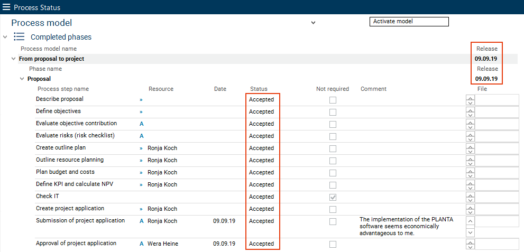Collapse the Completed phases section
524x252 pixels.
pyautogui.click(x=5, y=37)
